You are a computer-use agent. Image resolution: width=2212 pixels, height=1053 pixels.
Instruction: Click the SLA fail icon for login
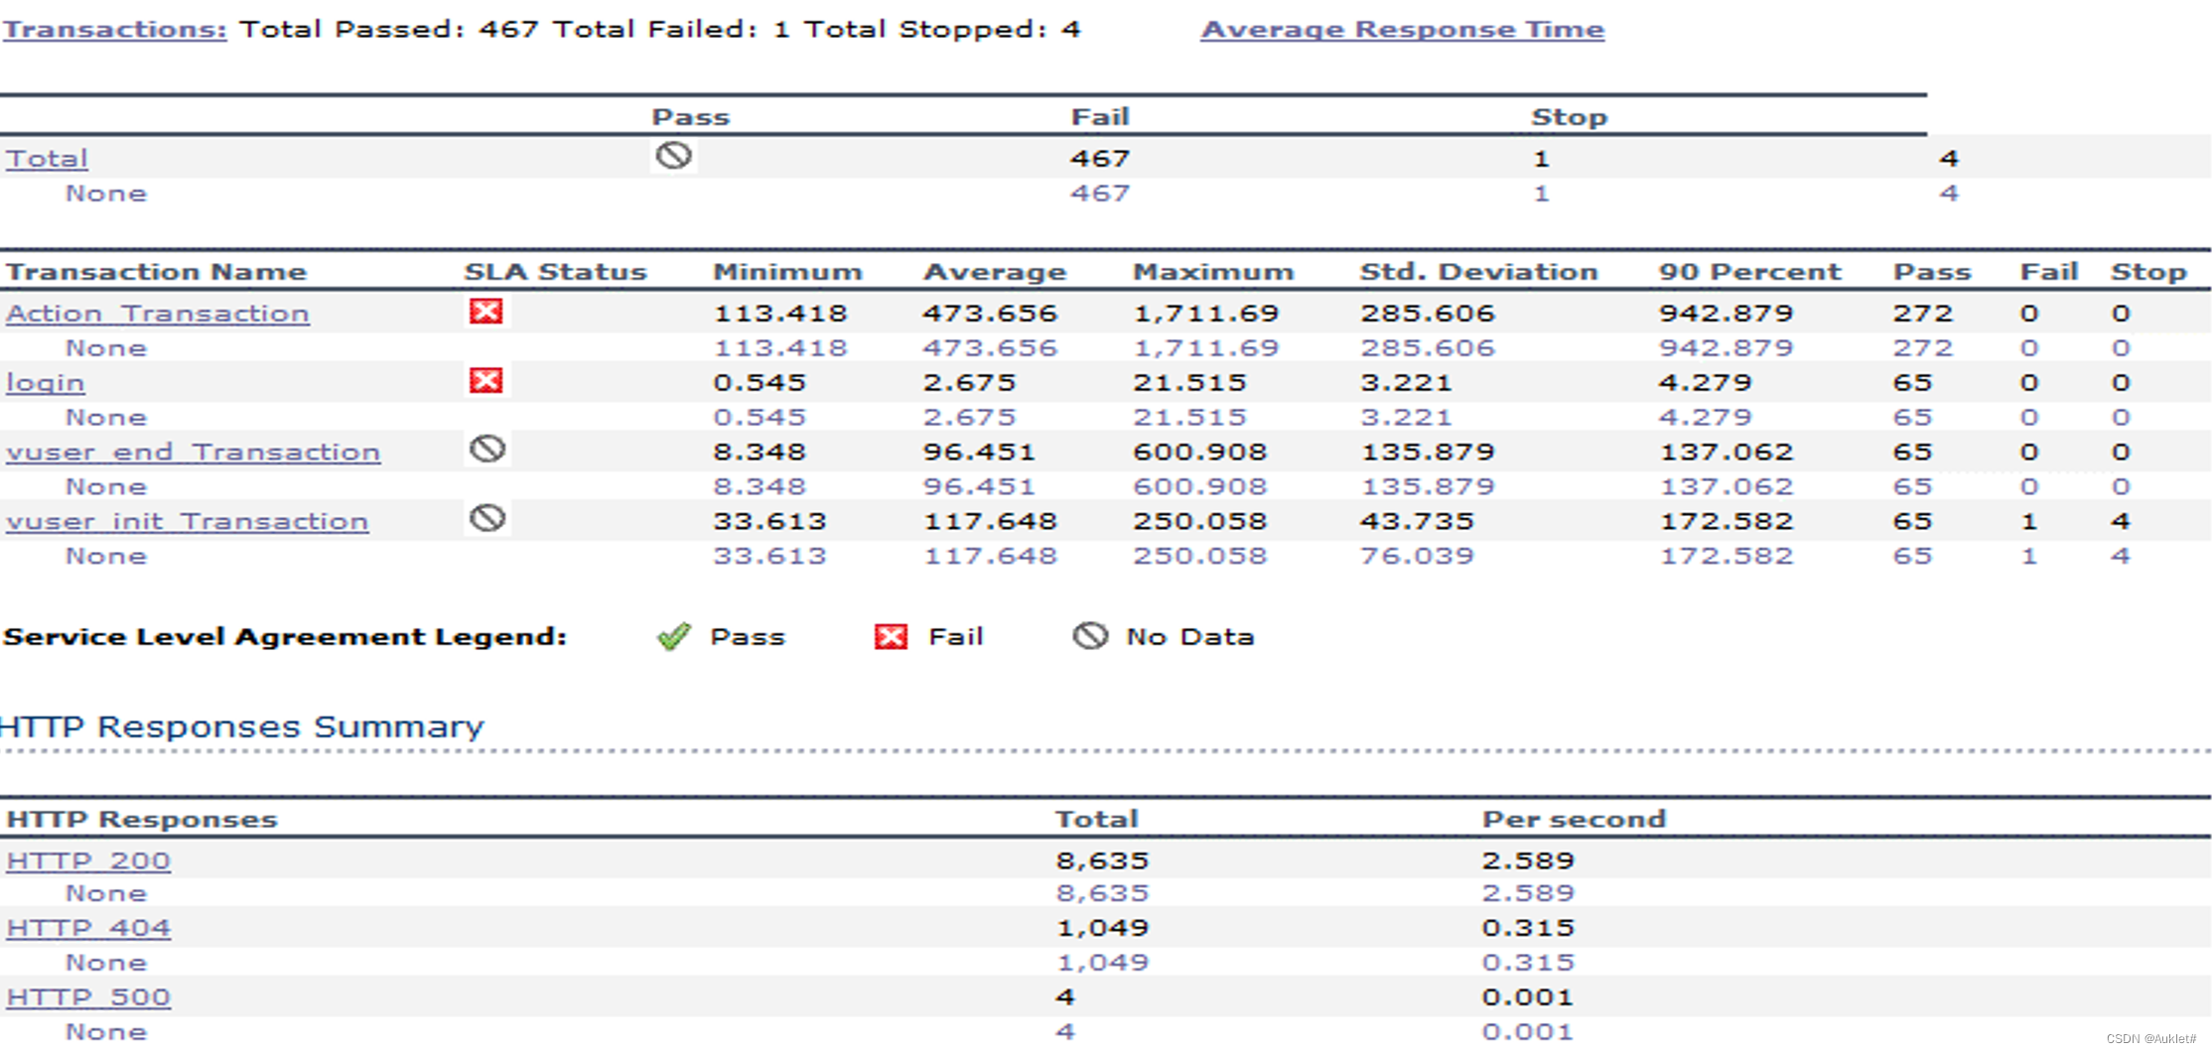(x=485, y=381)
